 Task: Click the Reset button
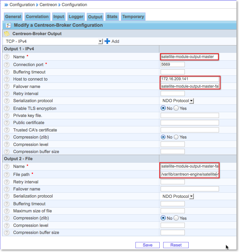coord(176,245)
